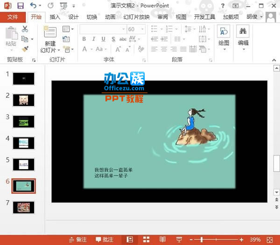The height and width of the screenshot is (245, 280).
Task: Zoom in with the plus button
Action: click(241, 239)
